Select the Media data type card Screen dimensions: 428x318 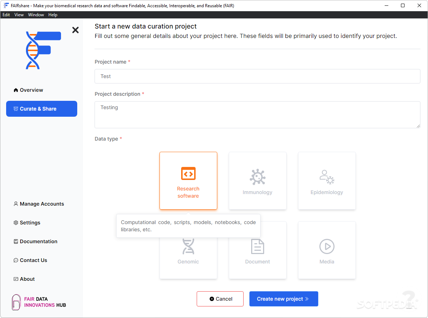(x=327, y=250)
